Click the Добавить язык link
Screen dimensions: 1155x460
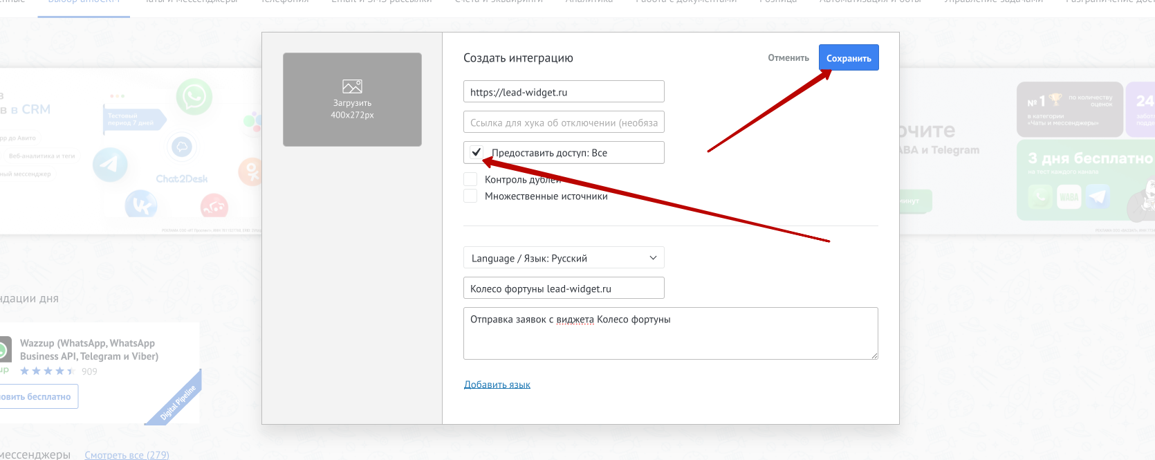coord(497,385)
